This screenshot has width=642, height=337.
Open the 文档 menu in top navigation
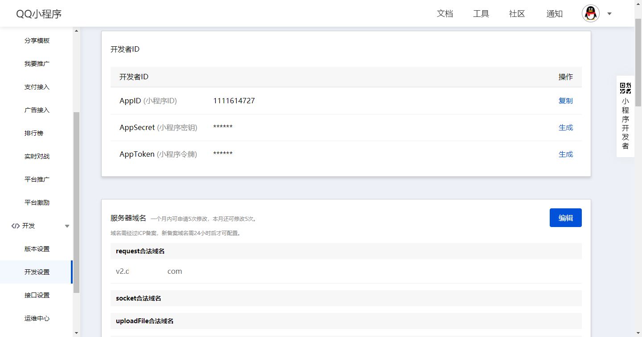pos(444,14)
